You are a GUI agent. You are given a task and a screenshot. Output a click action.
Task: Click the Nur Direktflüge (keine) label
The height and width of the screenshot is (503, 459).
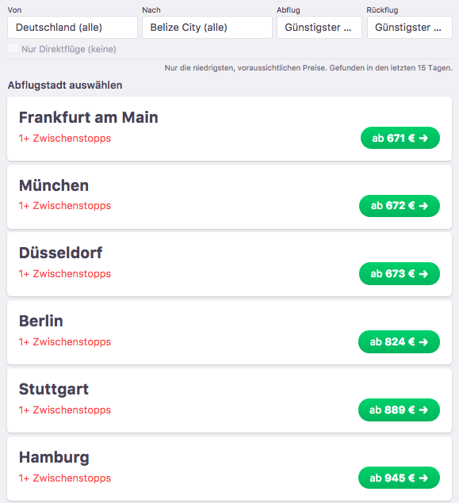pyautogui.click(x=69, y=49)
